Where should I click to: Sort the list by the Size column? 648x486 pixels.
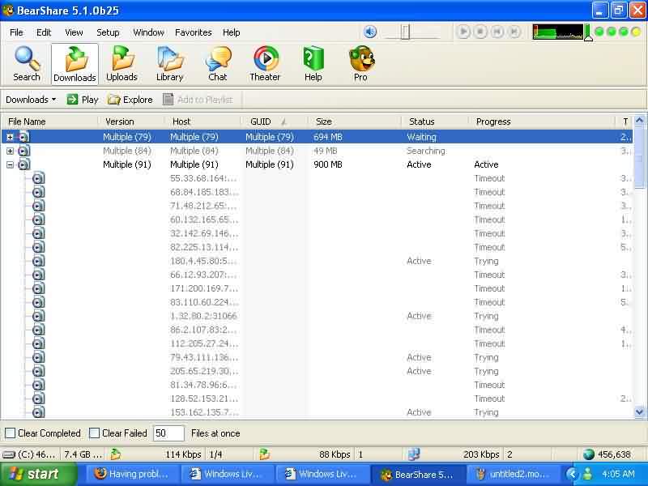[x=354, y=122]
